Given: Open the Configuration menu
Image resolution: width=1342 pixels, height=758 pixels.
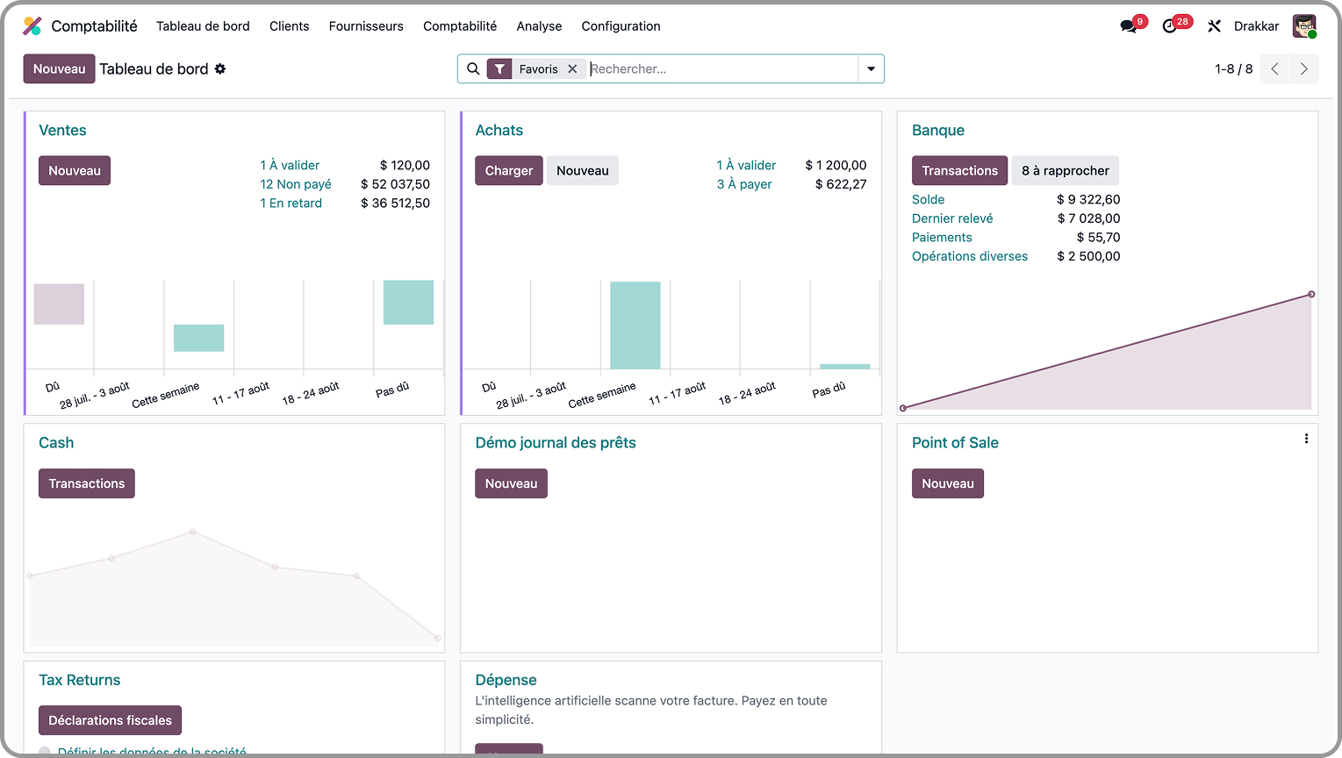Looking at the screenshot, I should tap(621, 26).
